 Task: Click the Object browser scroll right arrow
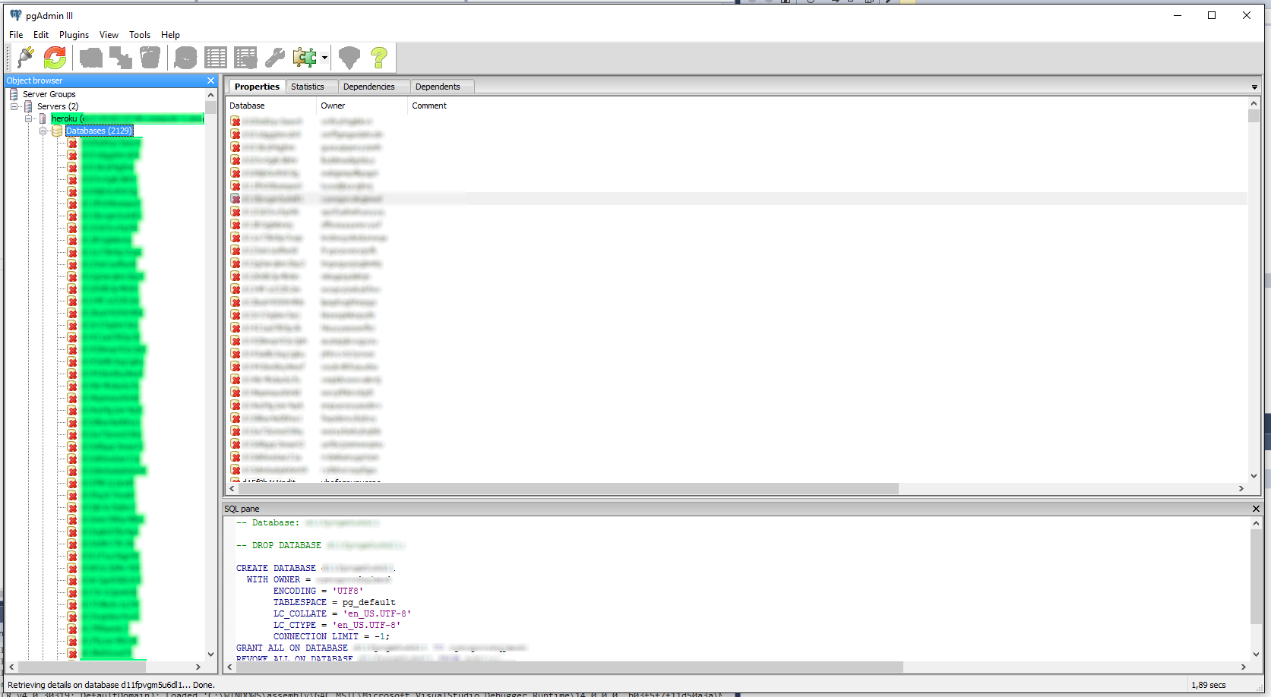198,667
